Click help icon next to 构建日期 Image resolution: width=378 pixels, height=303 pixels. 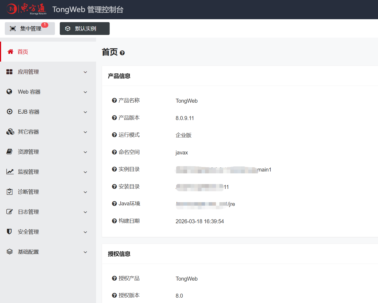coord(115,221)
